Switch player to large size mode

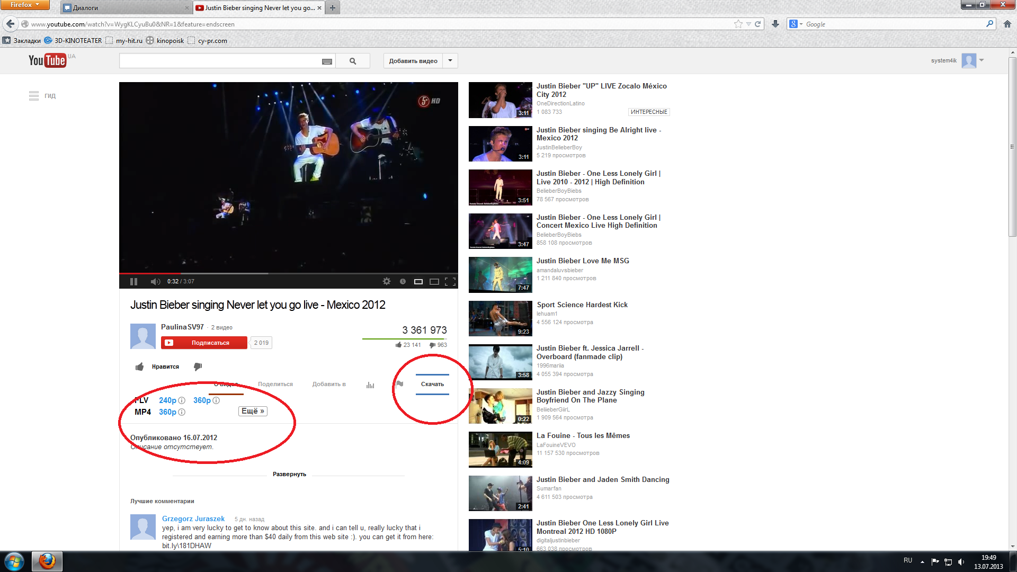[434, 282]
